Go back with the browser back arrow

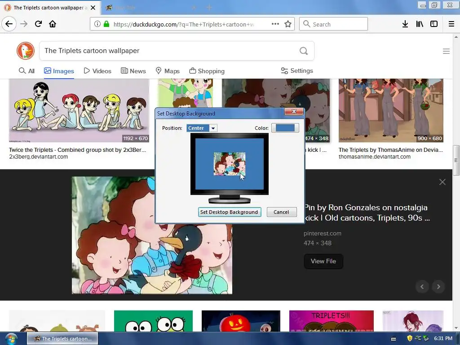pos(9,24)
